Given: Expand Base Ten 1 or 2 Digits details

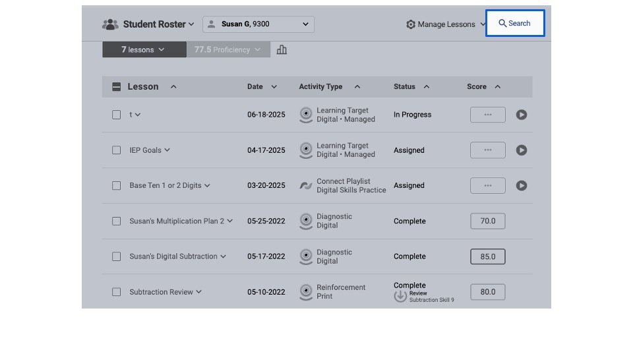Looking at the screenshot, I should (207, 185).
